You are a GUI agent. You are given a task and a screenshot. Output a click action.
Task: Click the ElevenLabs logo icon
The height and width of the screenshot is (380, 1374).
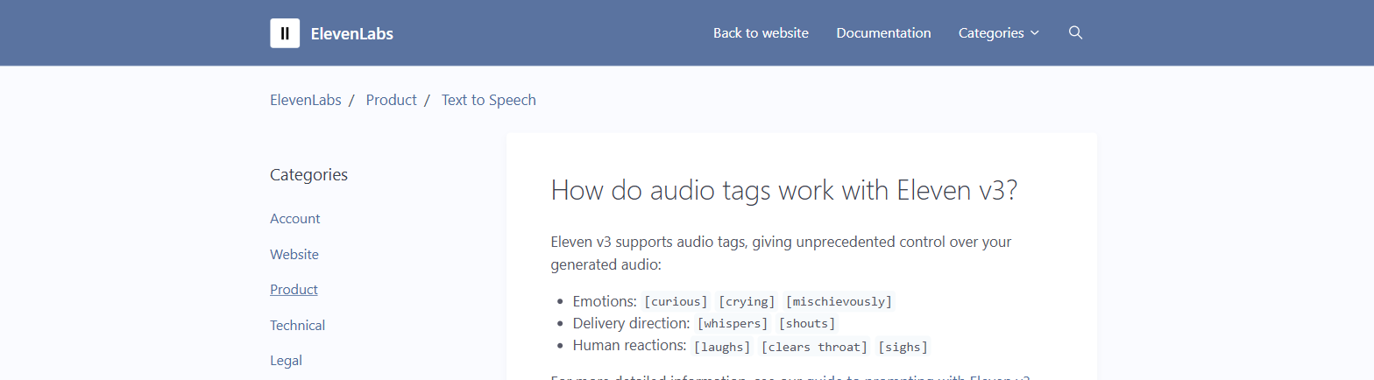click(285, 33)
